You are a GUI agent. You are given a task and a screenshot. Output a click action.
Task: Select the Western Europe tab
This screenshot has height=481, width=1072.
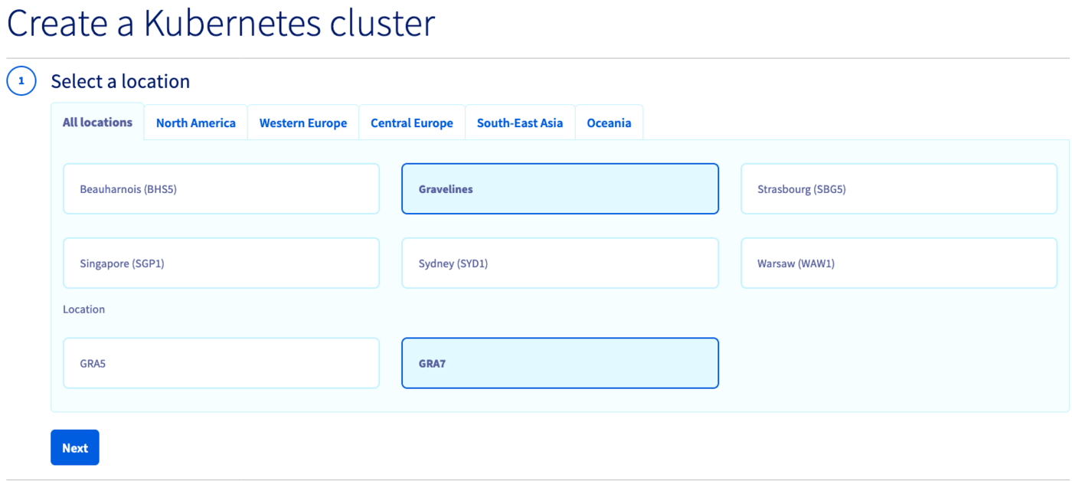[x=302, y=123]
